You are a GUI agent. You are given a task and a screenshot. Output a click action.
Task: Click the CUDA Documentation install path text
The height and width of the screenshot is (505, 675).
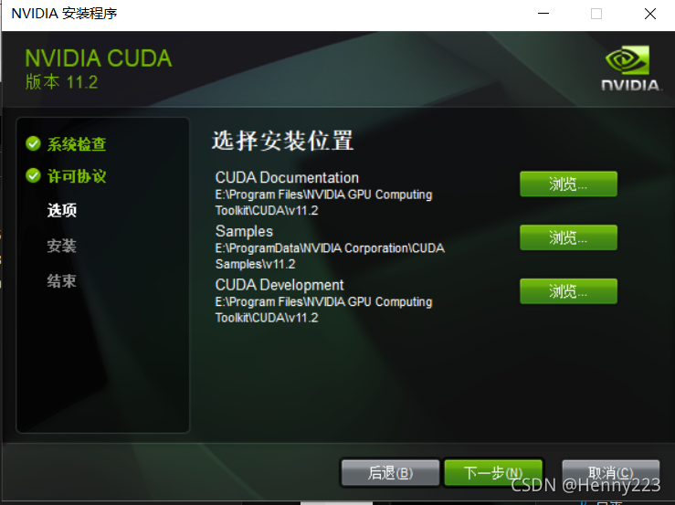(323, 203)
